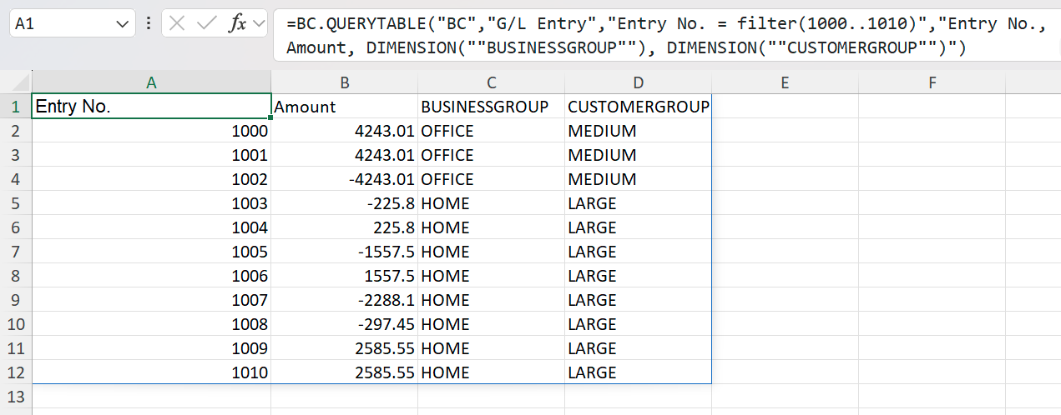Screen dimensions: 1061x415
Task: Select the LARGE cell in entry 1010's row
Action: tap(639, 372)
